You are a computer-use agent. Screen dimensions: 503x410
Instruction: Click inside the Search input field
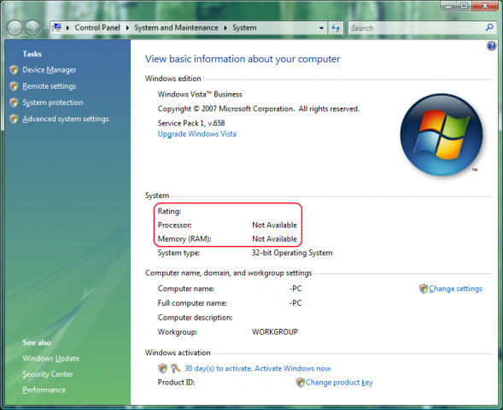coord(417,28)
